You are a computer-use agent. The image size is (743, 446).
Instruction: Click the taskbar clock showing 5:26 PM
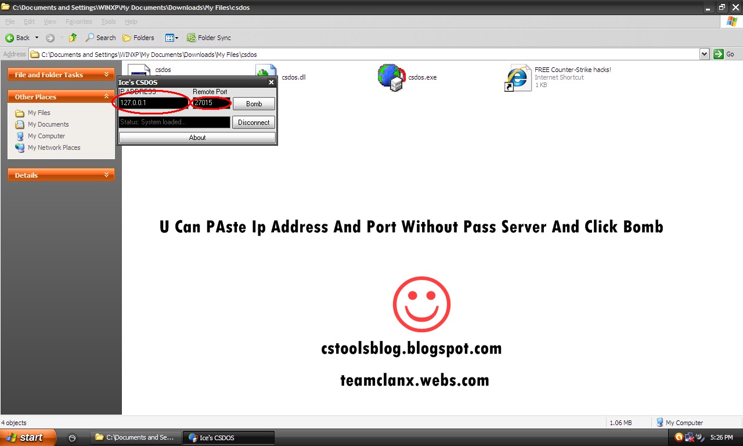(x=722, y=437)
